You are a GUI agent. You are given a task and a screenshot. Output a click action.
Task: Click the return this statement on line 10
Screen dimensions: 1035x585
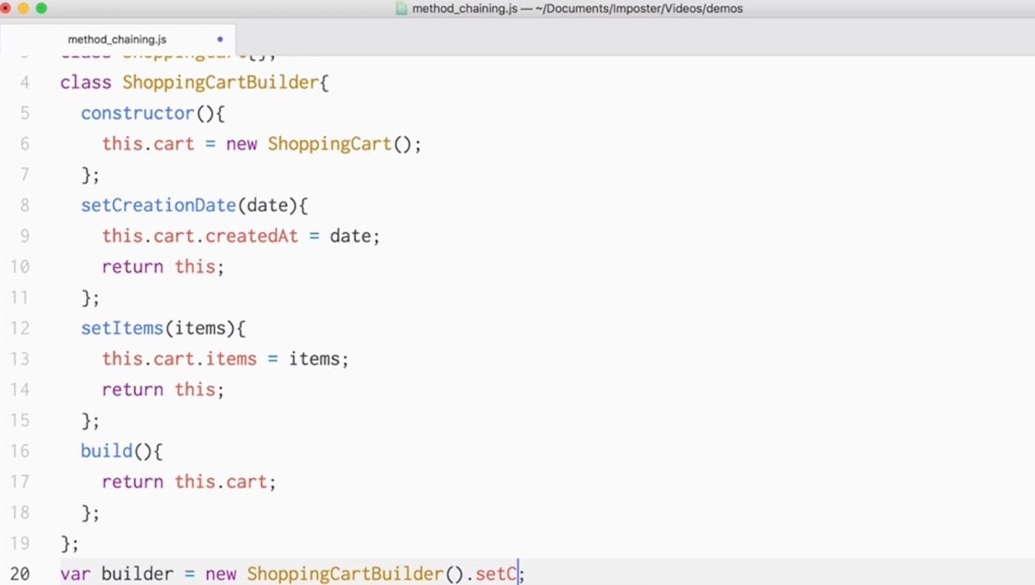(162, 266)
